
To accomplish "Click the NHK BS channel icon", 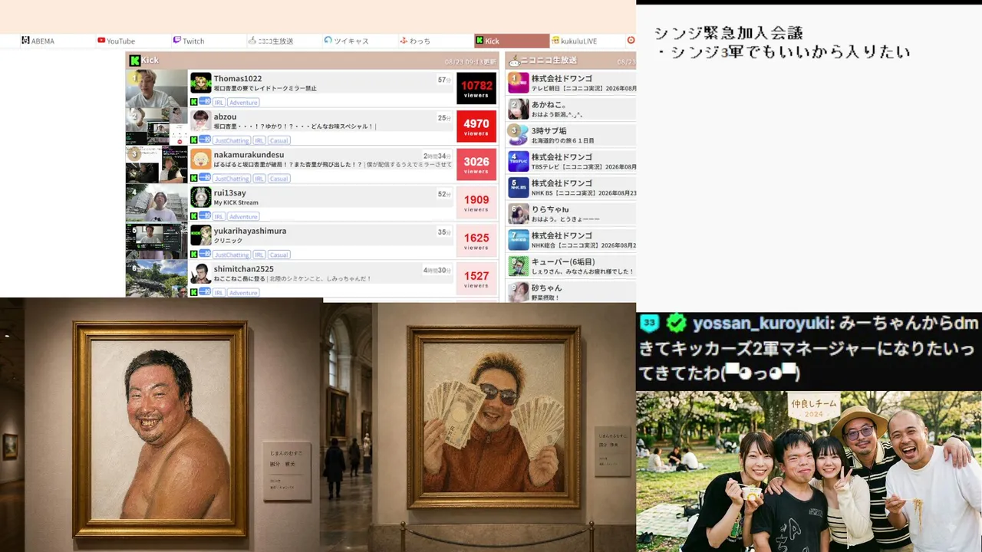I will (519, 188).
